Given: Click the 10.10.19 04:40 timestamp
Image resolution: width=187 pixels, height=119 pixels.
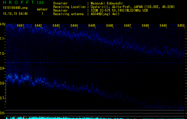Looking at the screenshot, I should tap(15, 14).
